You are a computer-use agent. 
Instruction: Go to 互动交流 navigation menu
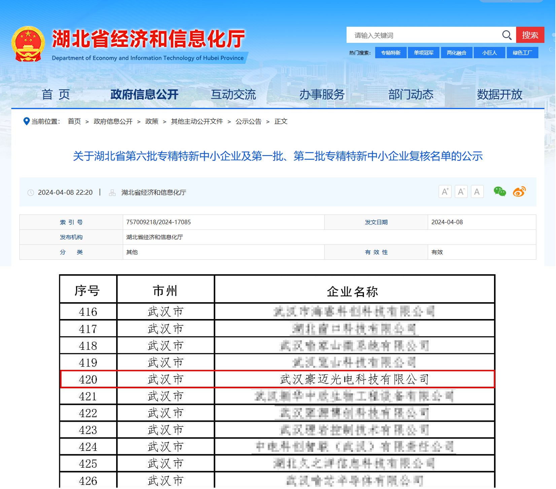point(234,95)
